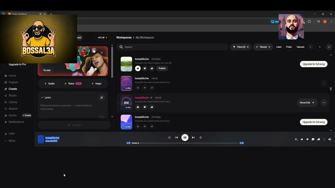Open the browser extensions puzzle icon

(309, 22)
